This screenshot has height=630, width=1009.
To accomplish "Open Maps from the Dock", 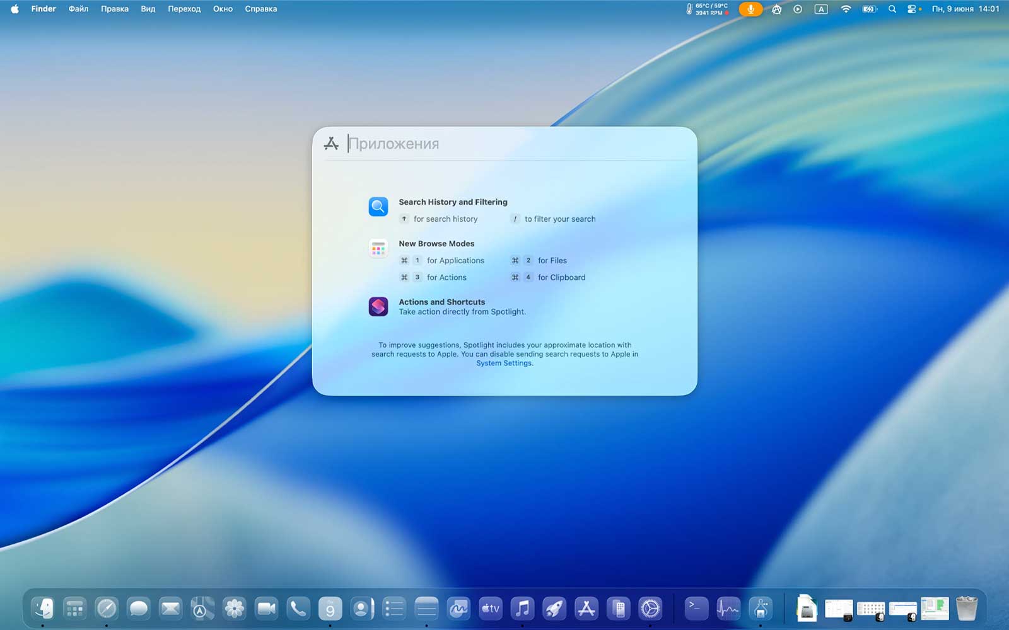I will coord(202,609).
